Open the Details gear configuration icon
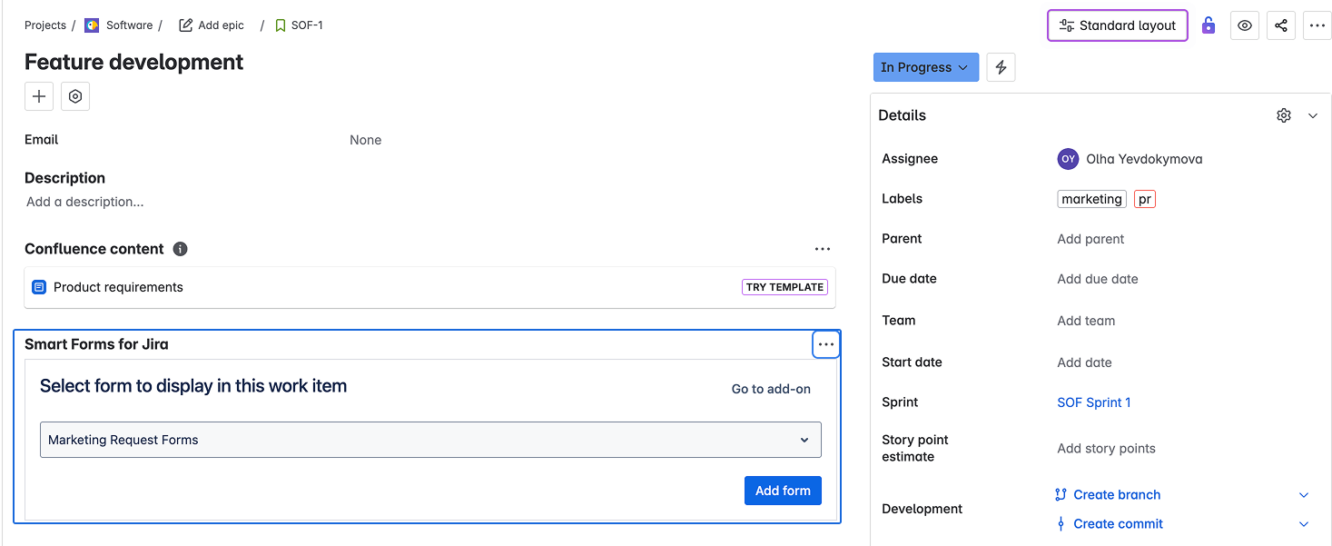The height and width of the screenshot is (546, 1332). pyautogui.click(x=1283, y=115)
